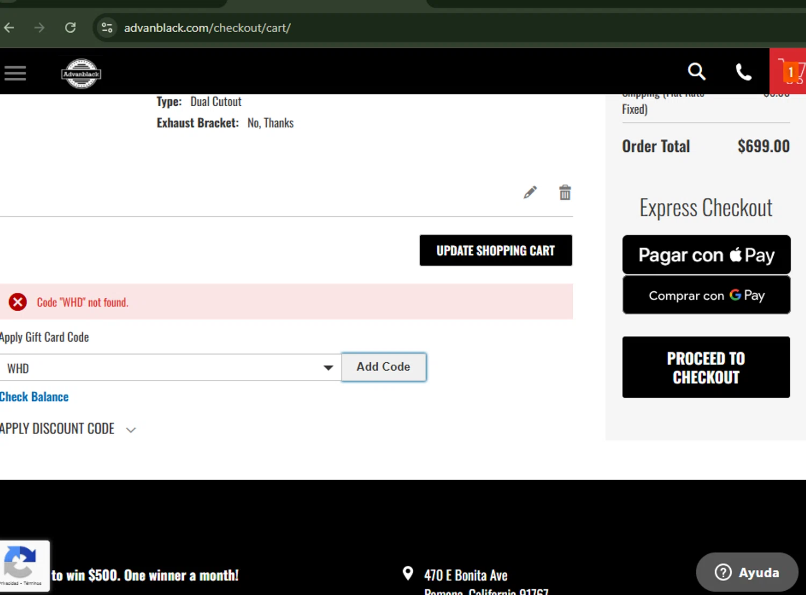This screenshot has height=595, width=806.
Task: Click the Apply Gift Card Code label
Action: point(45,337)
